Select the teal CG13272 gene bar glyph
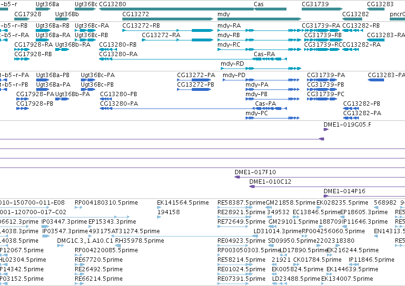Viewport: 405px width, 286px height. [x=168, y=19]
